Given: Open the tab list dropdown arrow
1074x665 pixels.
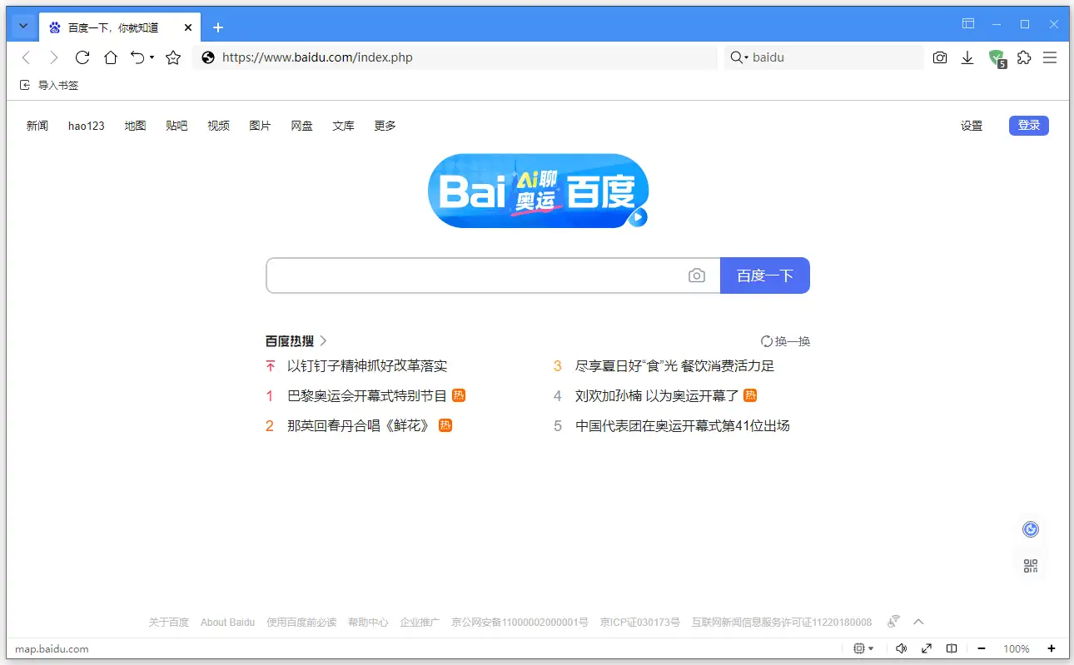Looking at the screenshot, I should (x=23, y=27).
